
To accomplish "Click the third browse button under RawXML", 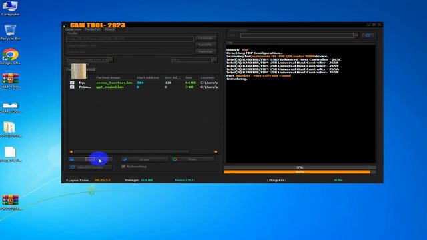I will 205,51.
